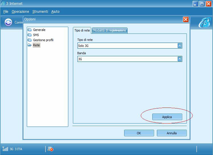
Task: Open the Operazione menu
Action: point(20,12)
